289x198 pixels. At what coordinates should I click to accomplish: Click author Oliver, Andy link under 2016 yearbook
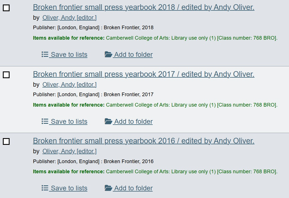pos(69,151)
